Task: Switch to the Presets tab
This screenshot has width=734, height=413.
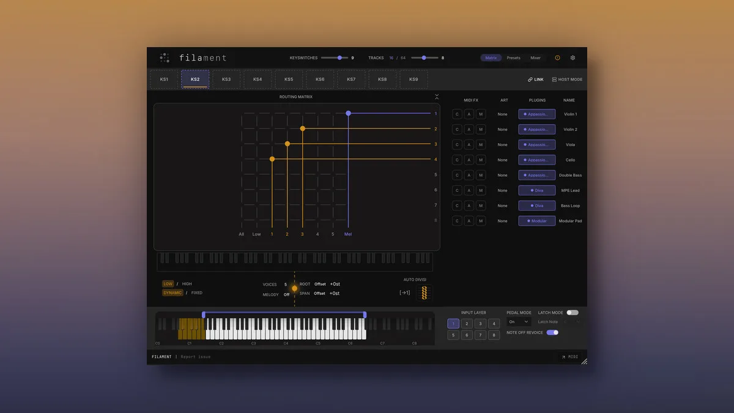Action: click(x=514, y=58)
